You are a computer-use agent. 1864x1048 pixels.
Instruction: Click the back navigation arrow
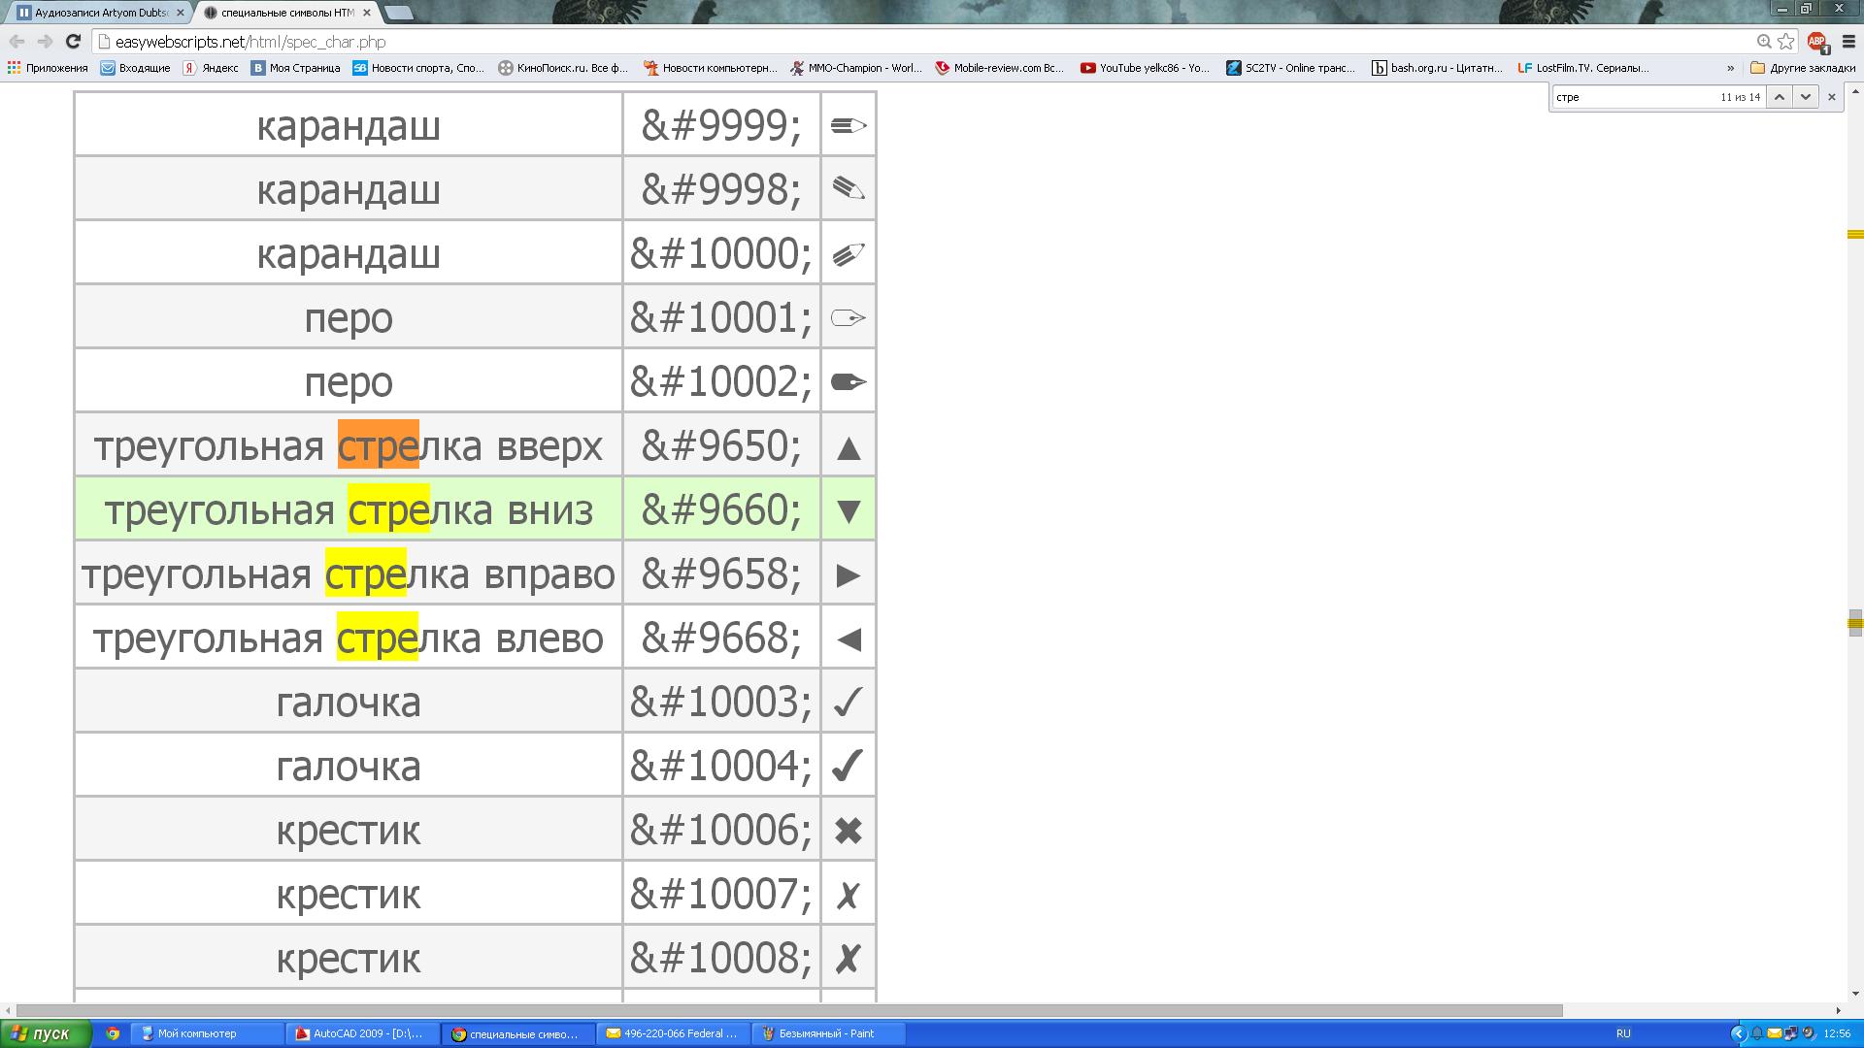point(17,42)
